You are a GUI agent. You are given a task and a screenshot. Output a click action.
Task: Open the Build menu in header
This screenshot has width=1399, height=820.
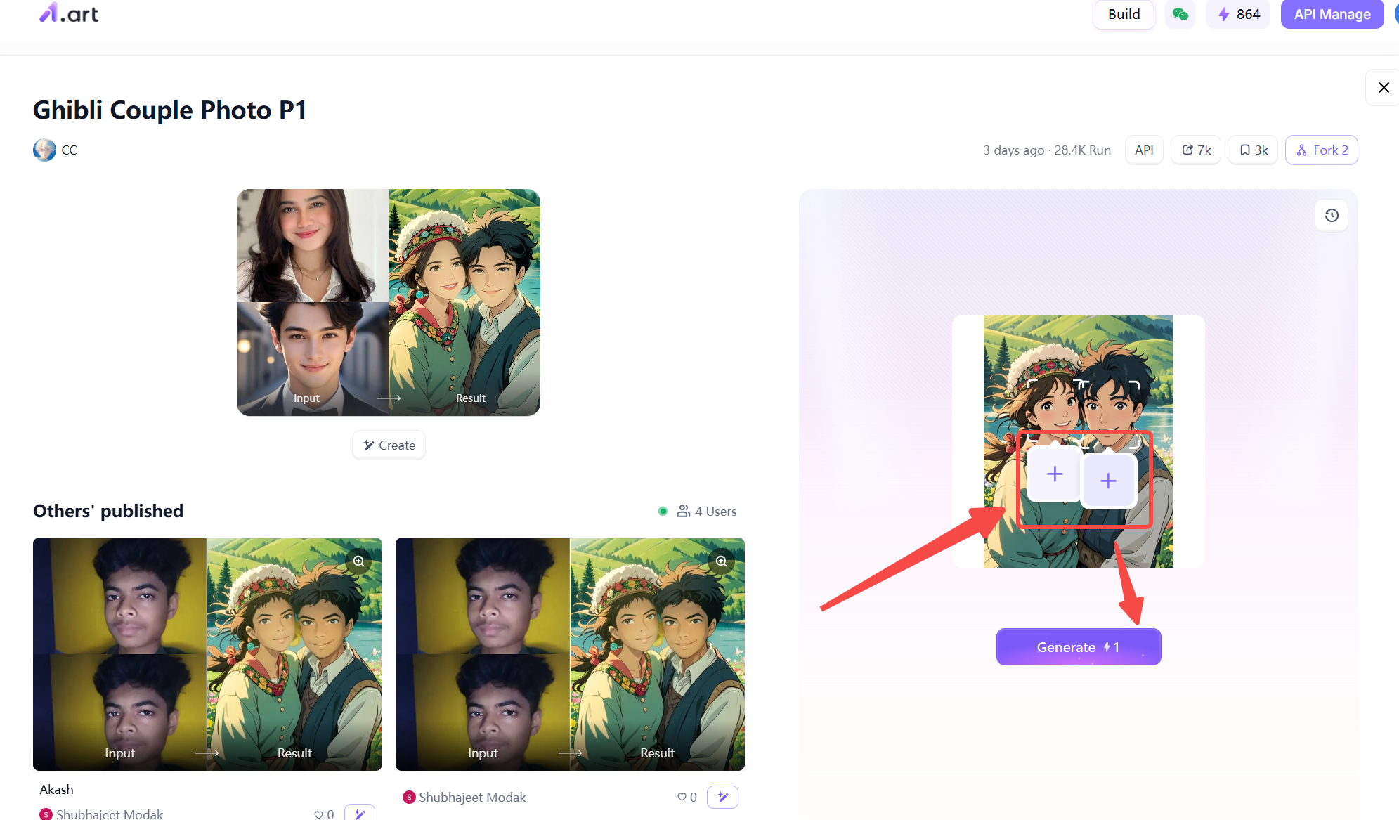[1123, 14]
